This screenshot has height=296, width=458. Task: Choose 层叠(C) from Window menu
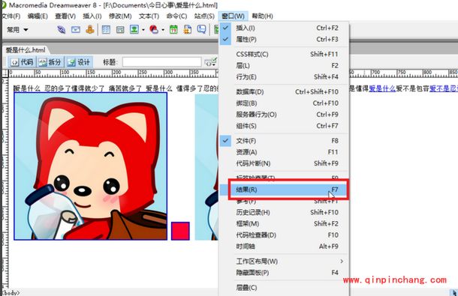pos(284,288)
